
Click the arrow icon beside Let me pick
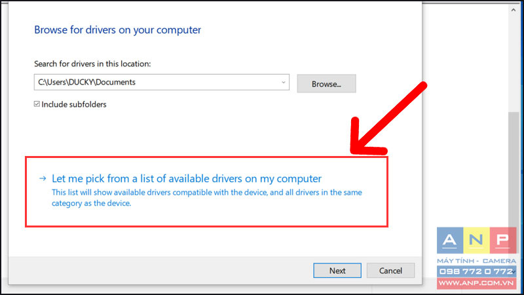[x=43, y=178]
